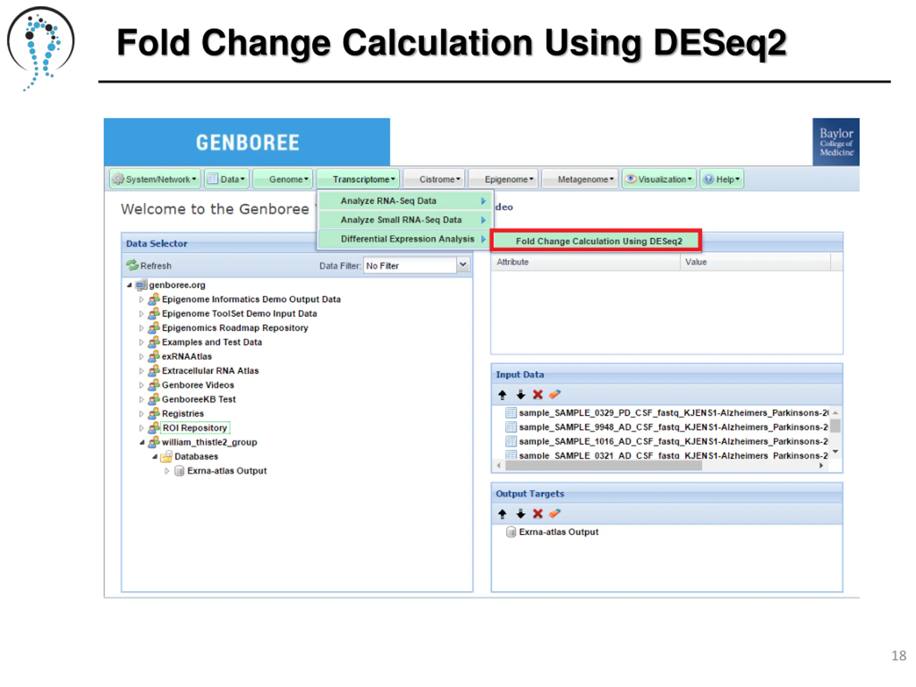Screen dimensions: 916x687
Task: Expand the GenboreeKB Test node
Action: click(142, 400)
